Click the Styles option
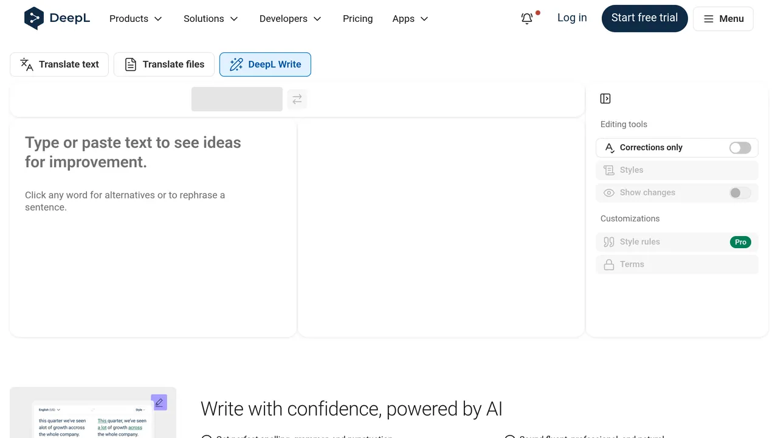The image size is (778, 438). click(x=677, y=170)
